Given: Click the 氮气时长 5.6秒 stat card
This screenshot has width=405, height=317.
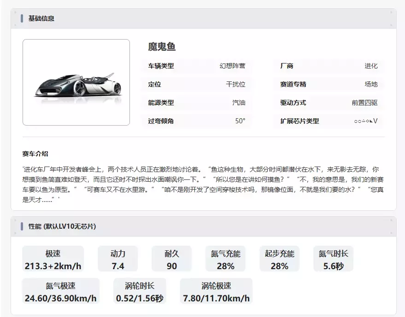Looking at the screenshot, I should tap(333, 259).
